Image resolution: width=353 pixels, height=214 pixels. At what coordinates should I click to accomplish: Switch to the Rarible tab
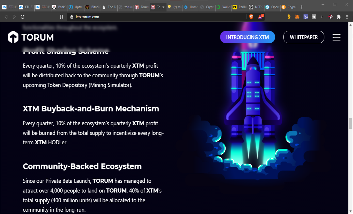tap(240, 7)
